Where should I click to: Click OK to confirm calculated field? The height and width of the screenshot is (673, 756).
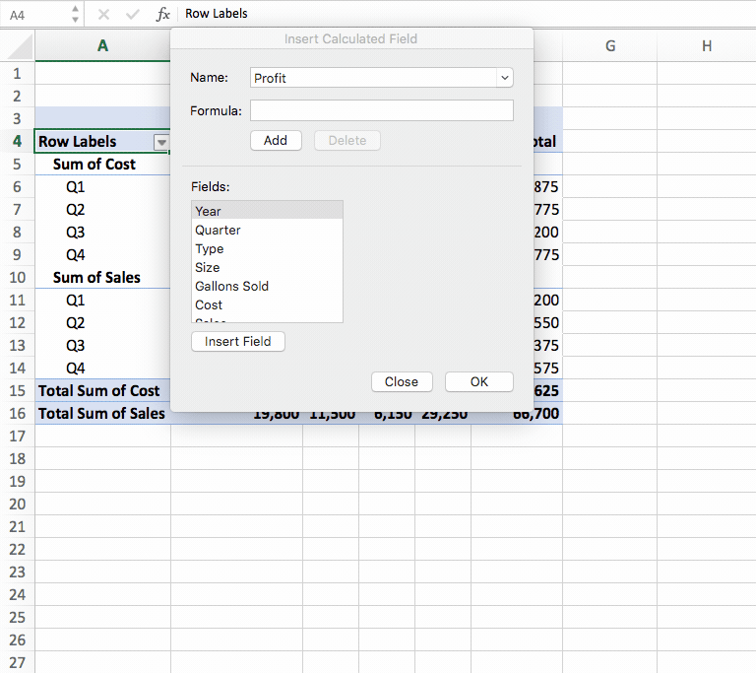click(478, 382)
